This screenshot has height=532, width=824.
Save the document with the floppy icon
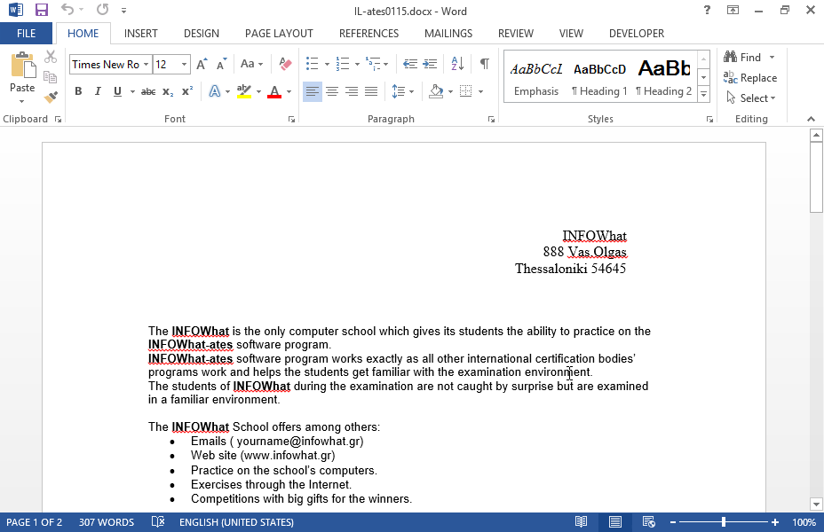click(x=42, y=10)
